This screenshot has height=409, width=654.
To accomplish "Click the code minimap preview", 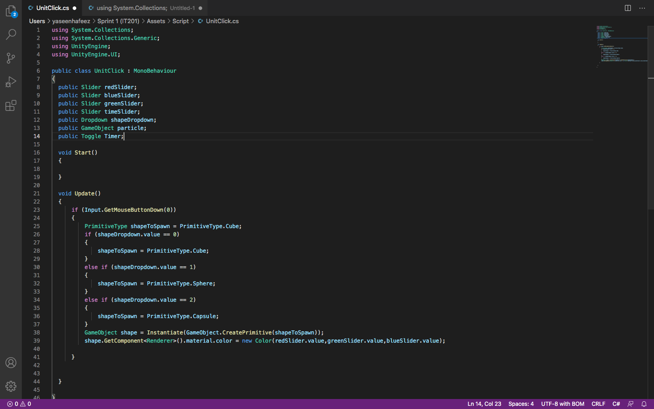I will click(x=621, y=47).
